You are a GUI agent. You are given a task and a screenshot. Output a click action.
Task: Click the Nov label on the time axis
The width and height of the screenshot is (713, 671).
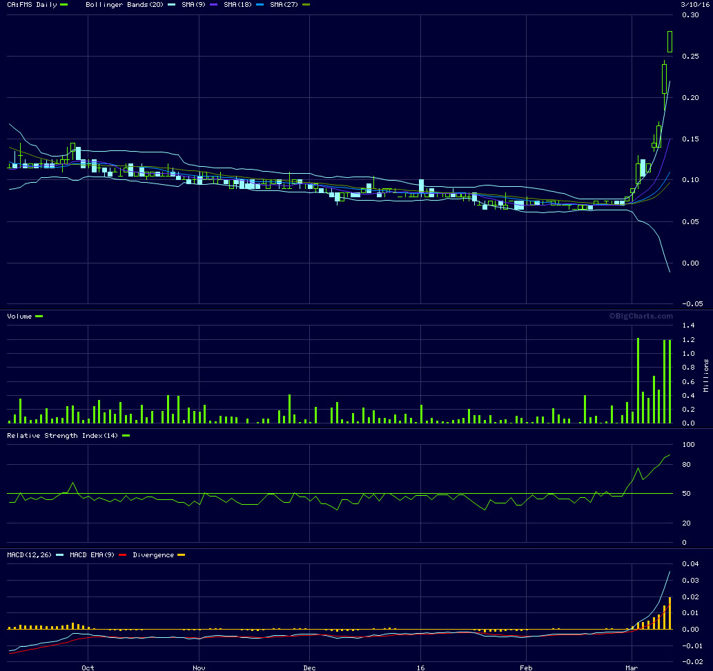pyautogui.click(x=199, y=668)
